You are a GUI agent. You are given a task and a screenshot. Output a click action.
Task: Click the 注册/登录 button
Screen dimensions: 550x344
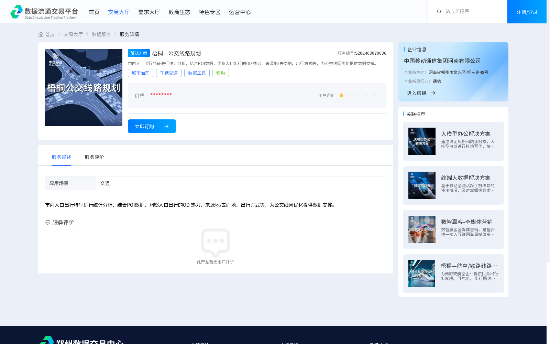(527, 12)
